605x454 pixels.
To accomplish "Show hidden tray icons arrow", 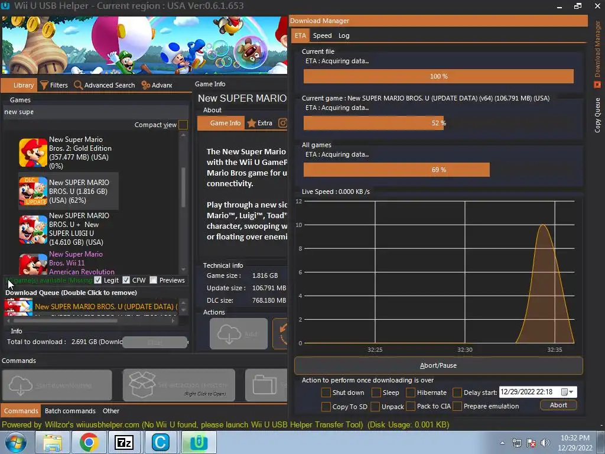I will (x=502, y=443).
